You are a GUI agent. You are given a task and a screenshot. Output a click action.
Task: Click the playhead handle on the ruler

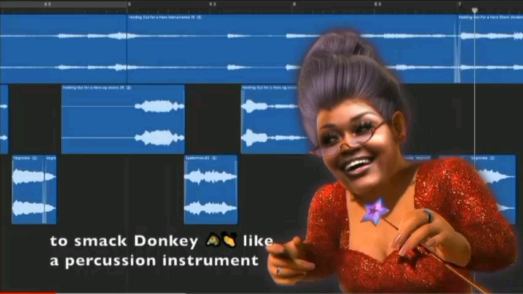[x=475, y=10]
